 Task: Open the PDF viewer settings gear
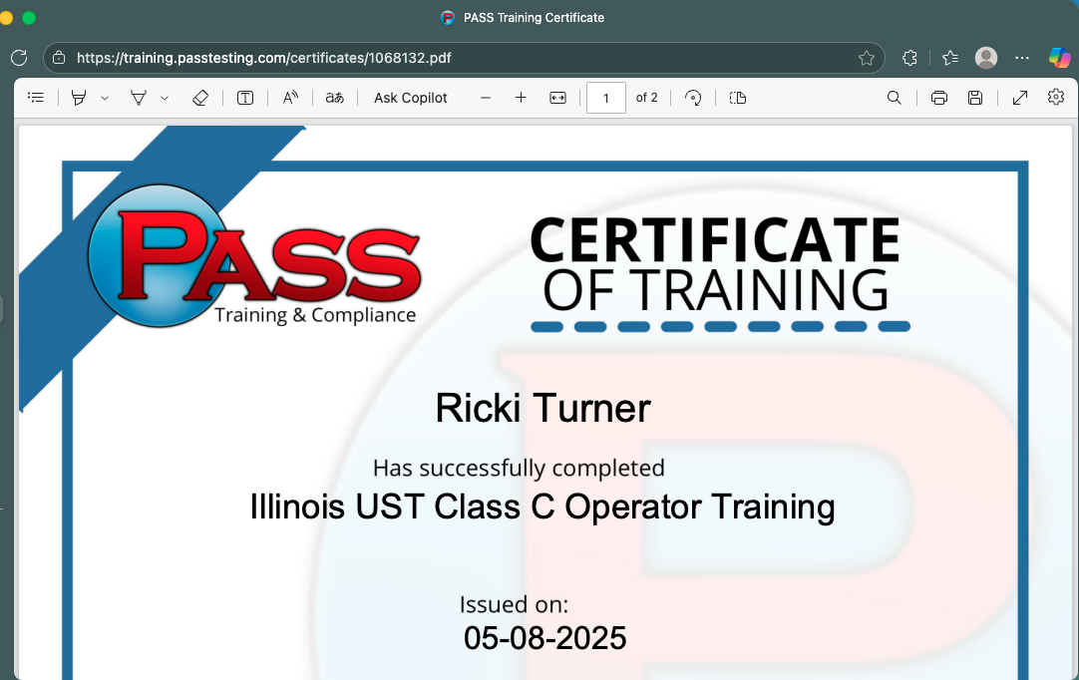[x=1056, y=97]
